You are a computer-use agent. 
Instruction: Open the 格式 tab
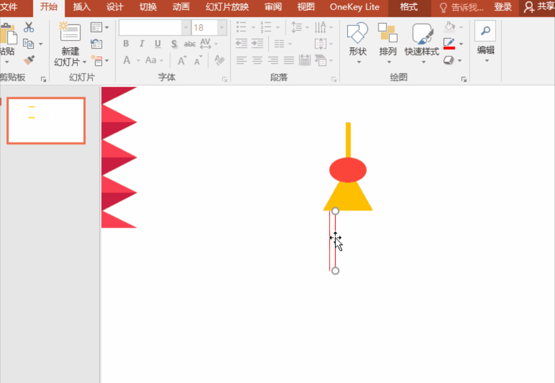tap(409, 7)
